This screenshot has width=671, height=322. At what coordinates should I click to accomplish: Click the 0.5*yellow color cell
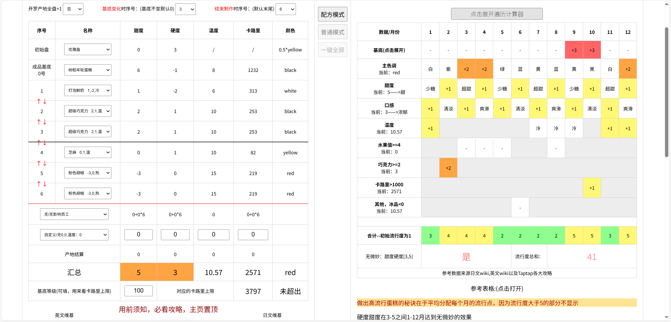(290, 50)
